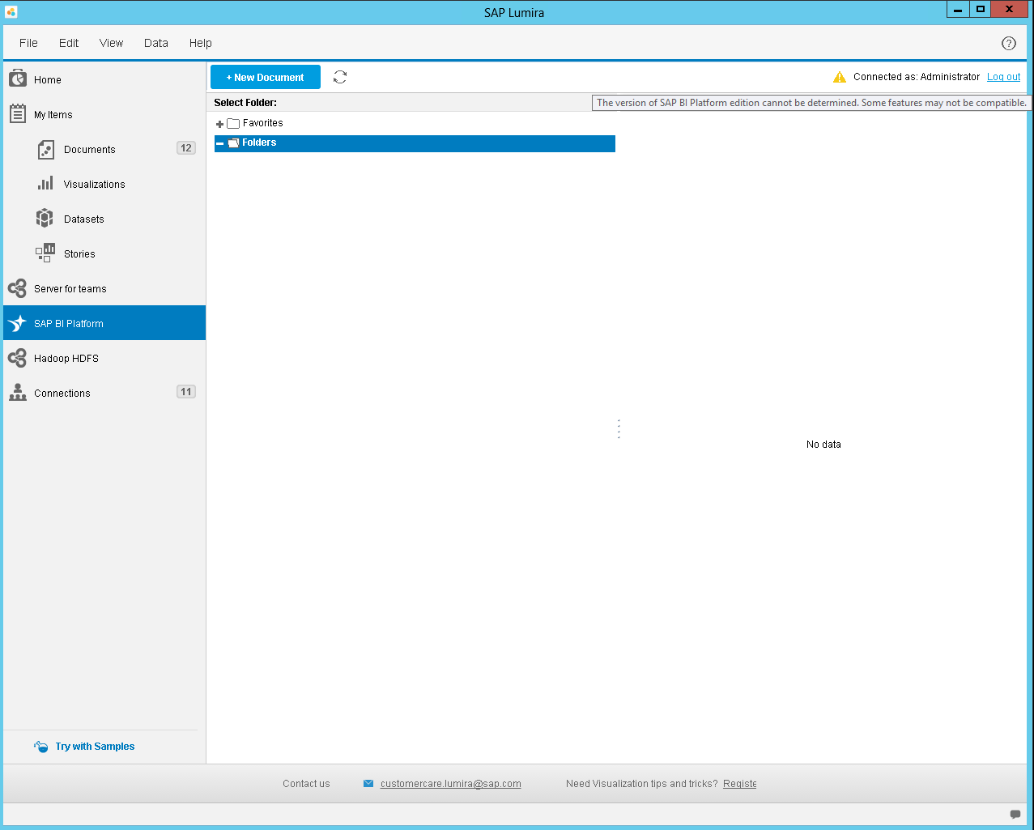Click the Connections count badge 11
1034x830 pixels.
point(186,392)
